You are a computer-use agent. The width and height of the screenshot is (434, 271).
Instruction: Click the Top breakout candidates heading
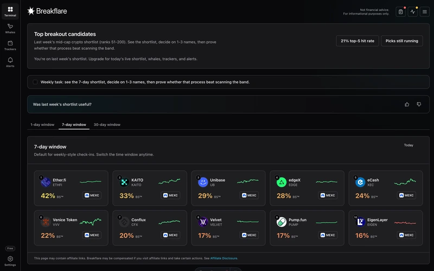point(65,34)
